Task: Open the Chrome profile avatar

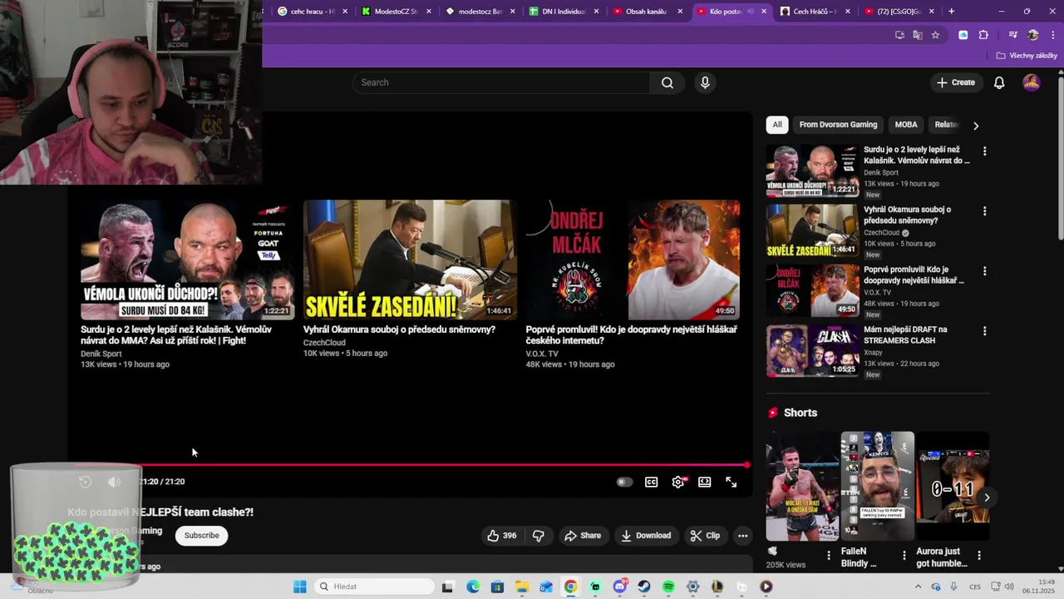Action: pos(1033,35)
